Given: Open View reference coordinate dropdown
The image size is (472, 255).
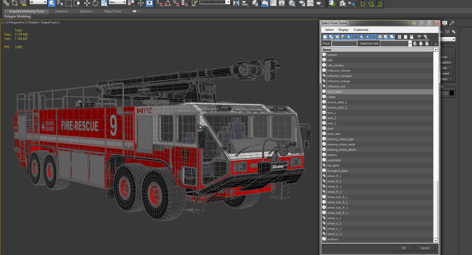Looking at the screenshot, I should [x=117, y=2].
